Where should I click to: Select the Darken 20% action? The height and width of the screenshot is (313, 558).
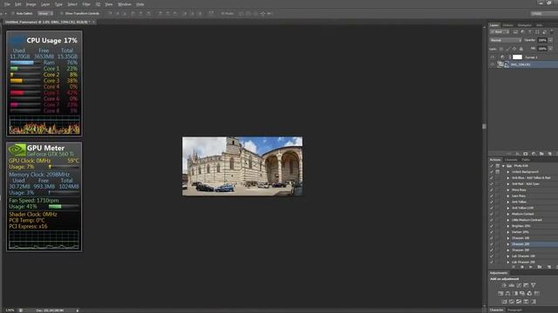[521, 232]
